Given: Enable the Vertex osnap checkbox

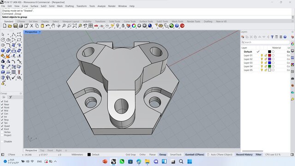Looking at the screenshot, I should pos(2,132).
